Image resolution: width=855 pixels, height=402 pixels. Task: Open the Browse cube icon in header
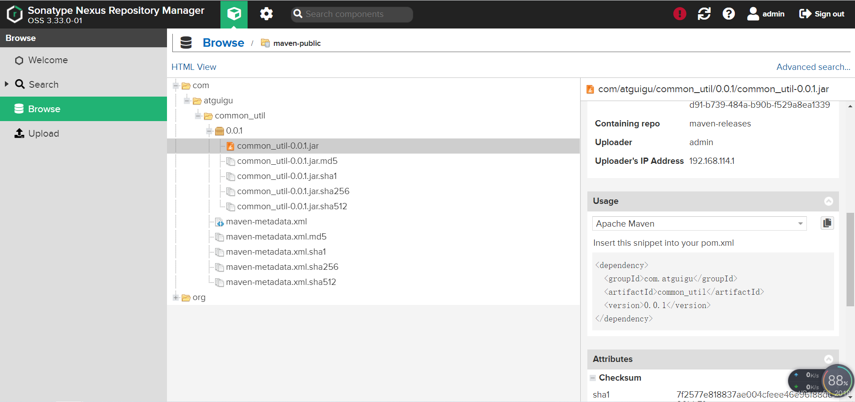pyautogui.click(x=234, y=14)
